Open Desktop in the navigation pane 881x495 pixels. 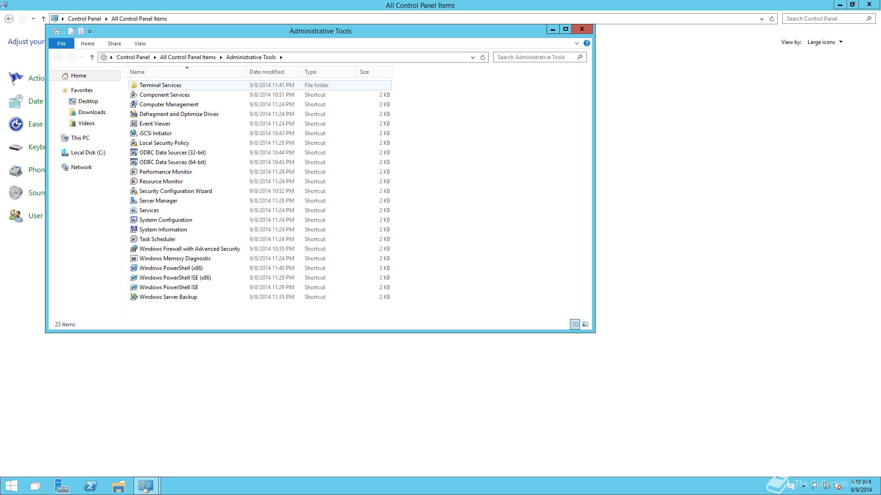88,101
